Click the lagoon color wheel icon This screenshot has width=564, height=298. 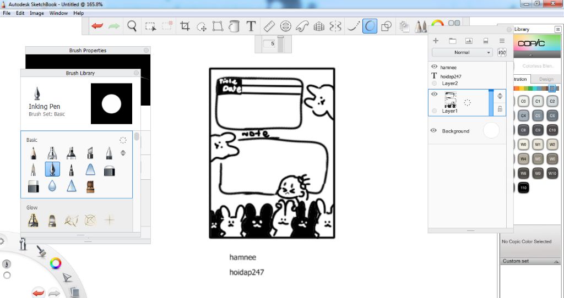(56, 263)
